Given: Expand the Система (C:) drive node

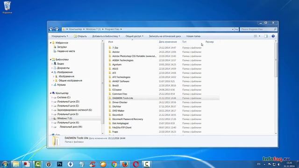Looking at the screenshot, I should [x=52, y=98].
